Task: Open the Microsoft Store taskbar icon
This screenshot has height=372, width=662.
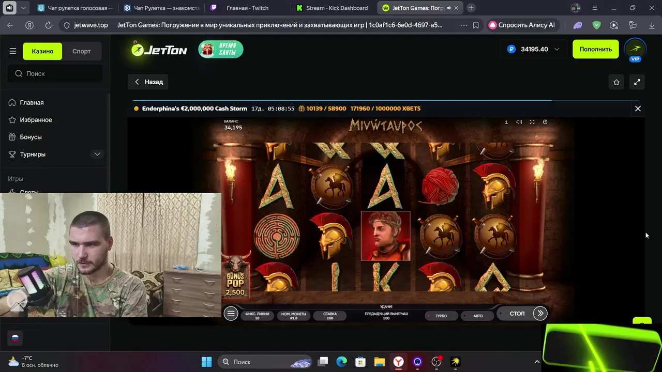Action: pyautogui.click(x=360, y=362)
